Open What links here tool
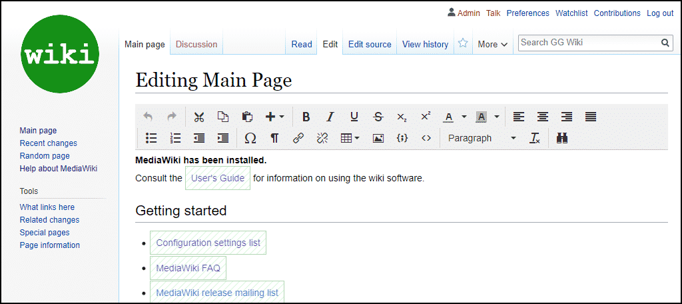Screen dimensions: 682x304 click(47, 207)
